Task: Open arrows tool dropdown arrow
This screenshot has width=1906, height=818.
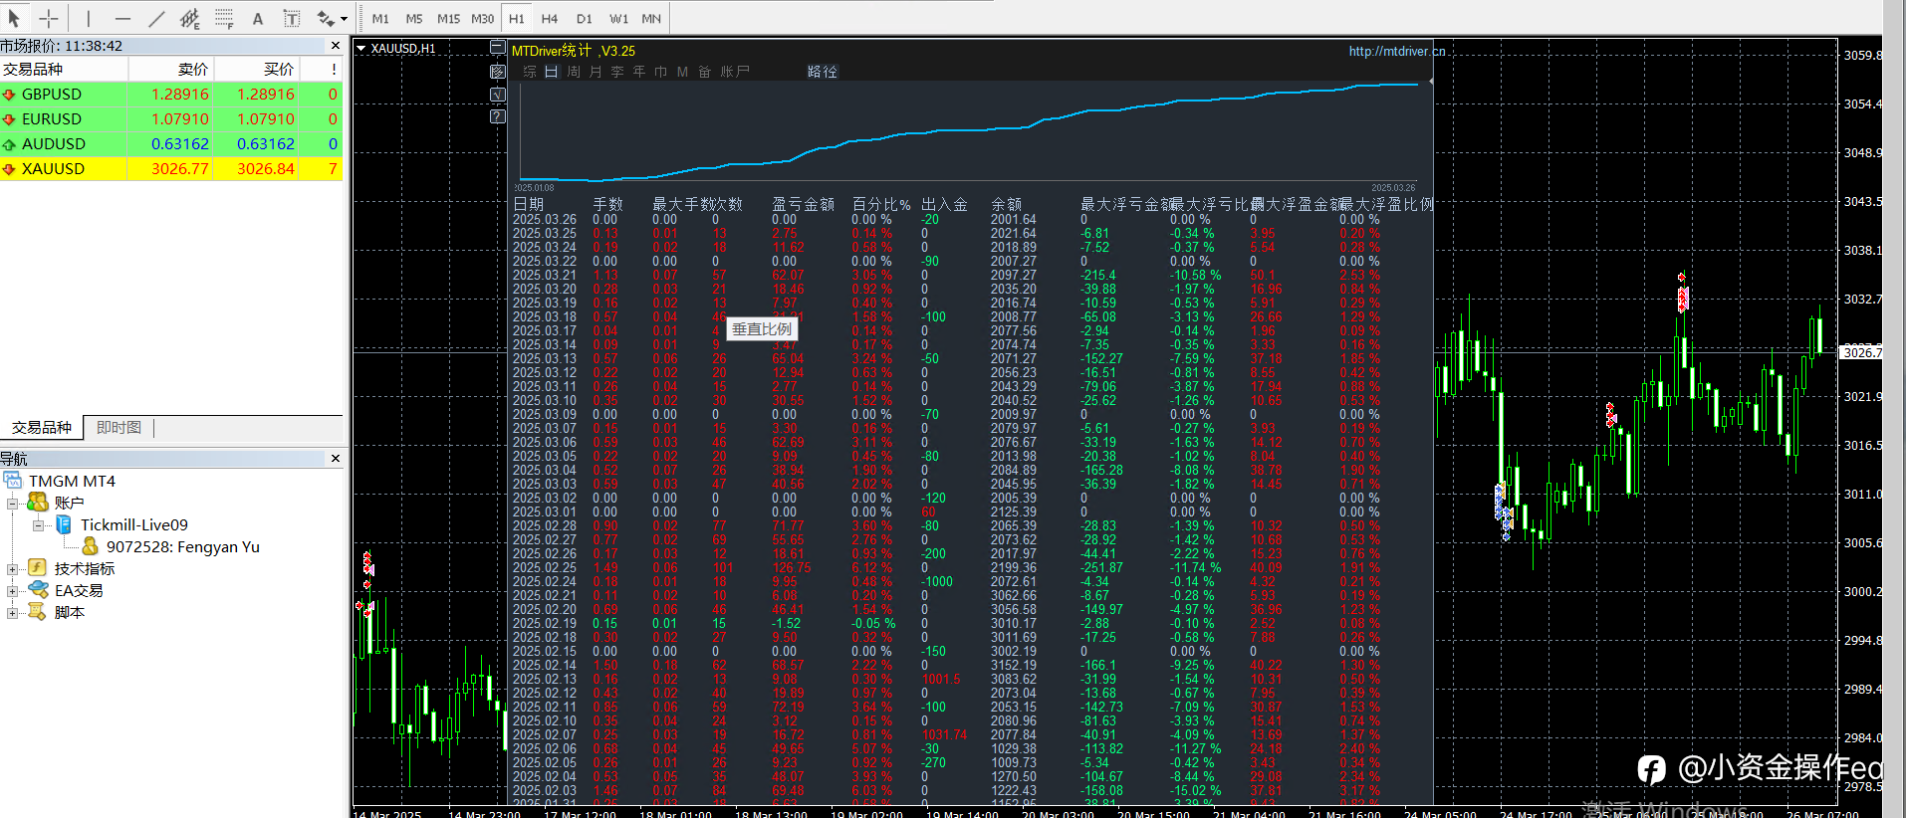Action: pyautogui.click(x=345, y=18)
